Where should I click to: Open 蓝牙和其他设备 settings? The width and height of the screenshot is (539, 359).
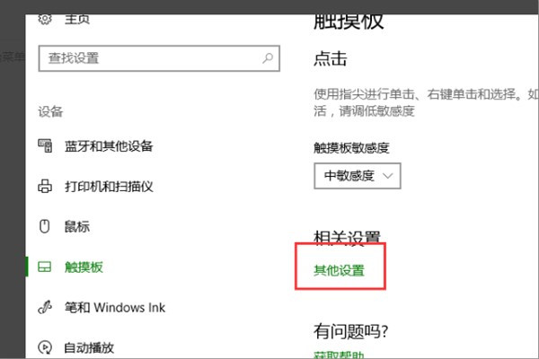(x=109, y=146)
